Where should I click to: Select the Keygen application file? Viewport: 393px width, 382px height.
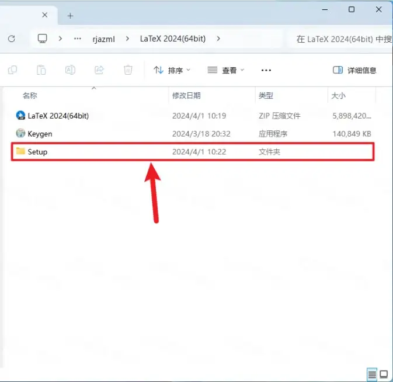pos(193,134)
